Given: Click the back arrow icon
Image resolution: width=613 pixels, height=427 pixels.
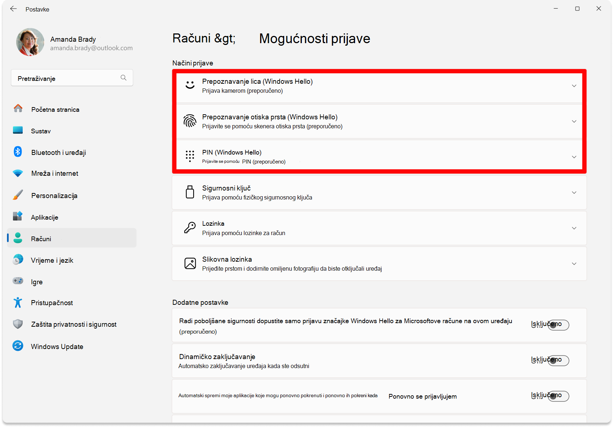Looking at the screenshot, I should tap(13, 9).
